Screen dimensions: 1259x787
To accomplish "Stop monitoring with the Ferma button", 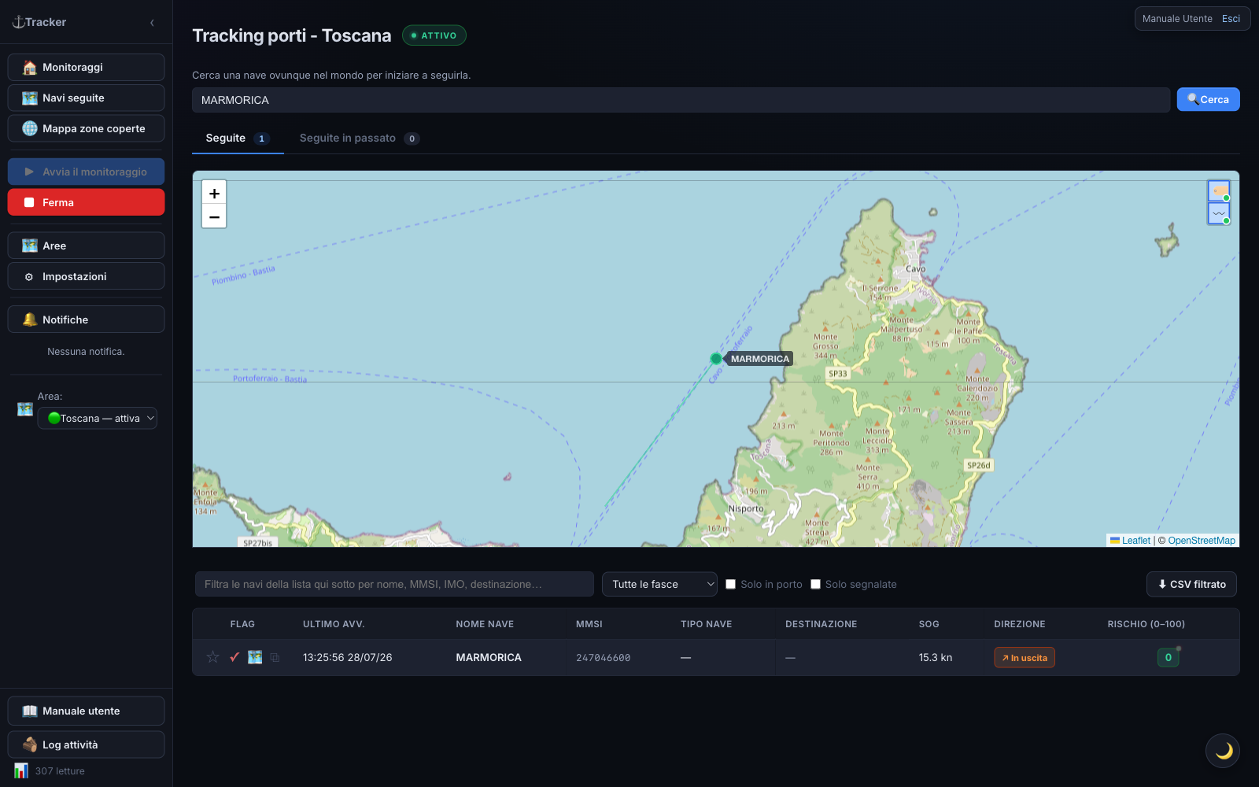I will point(86,202).
